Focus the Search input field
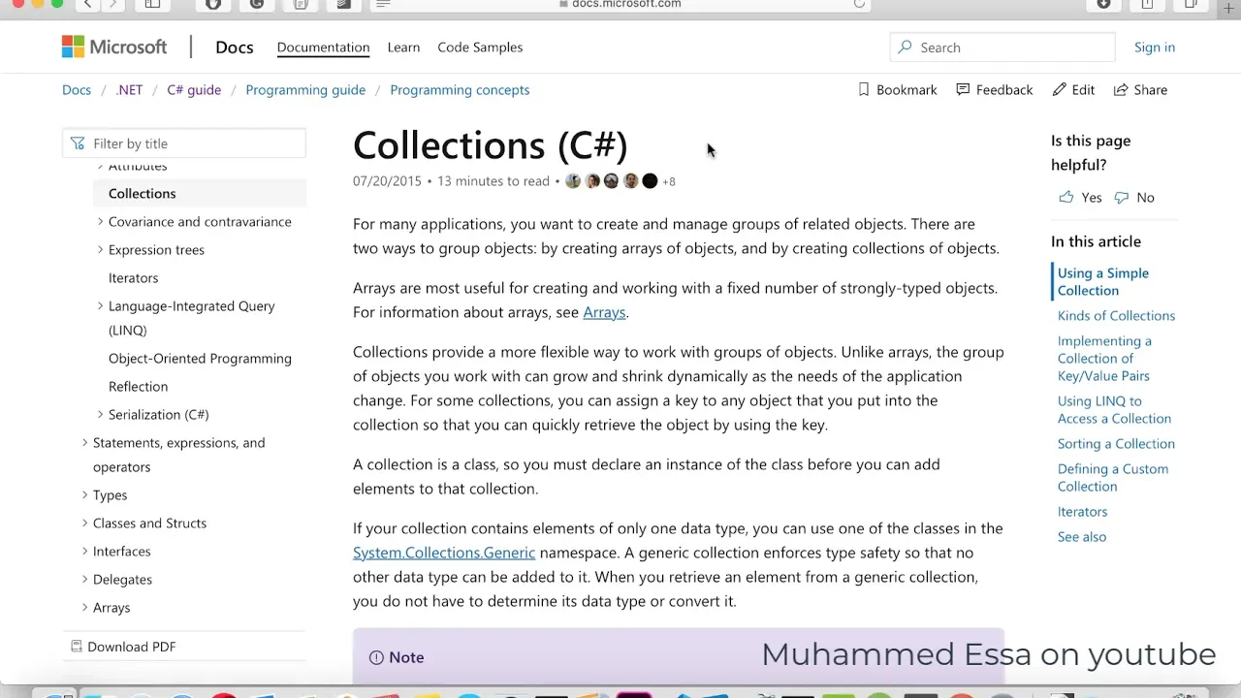 pos(1002,48)
